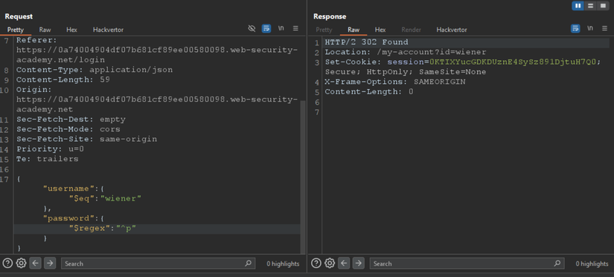Switch to Request Hex tab
Viewport: 614px width, 277px height.
point(71,30)
